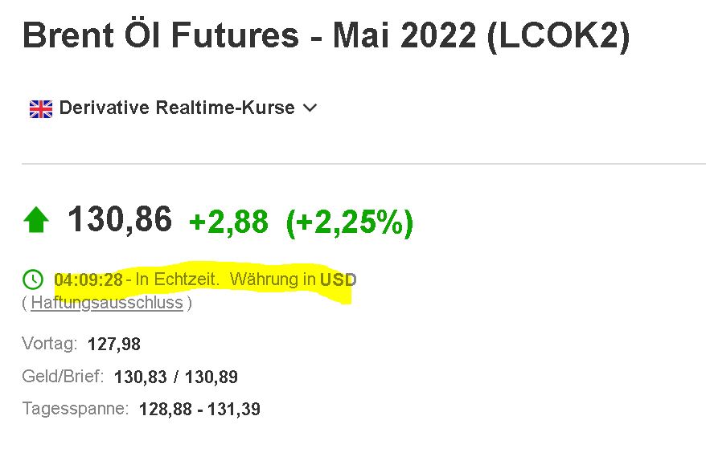This screenshot has width=706, height=465.
Task: Click the 04:09:28 timestamp
Action: coord(88,279)
